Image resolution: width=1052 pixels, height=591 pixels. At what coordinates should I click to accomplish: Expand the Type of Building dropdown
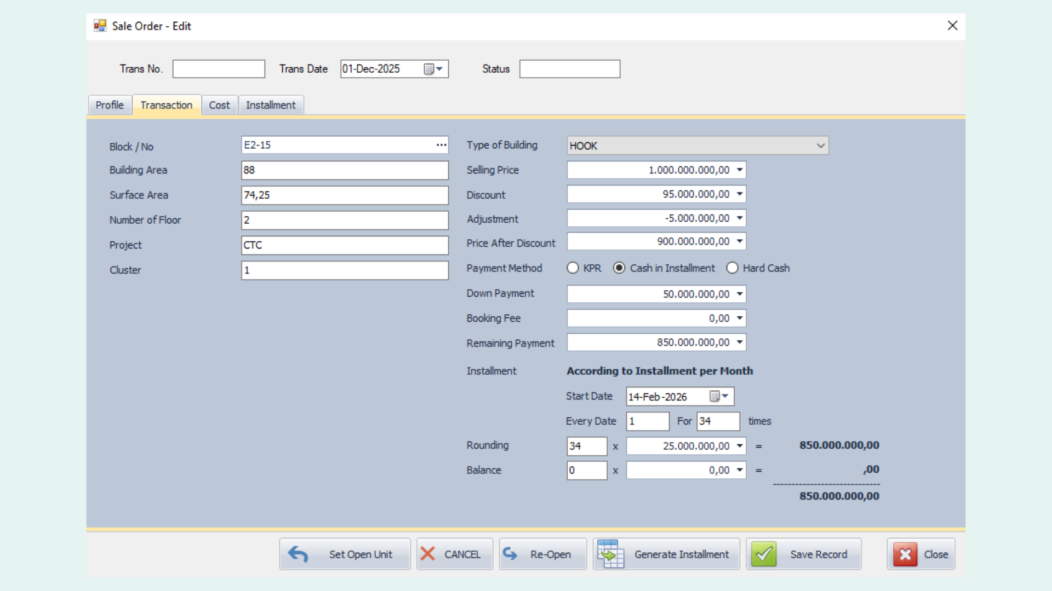coord(820,146)
